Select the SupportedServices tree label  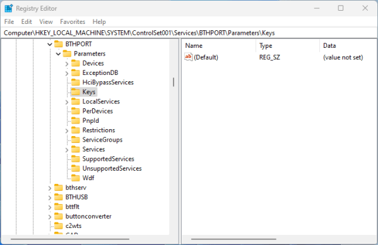(x=109, y=159)
